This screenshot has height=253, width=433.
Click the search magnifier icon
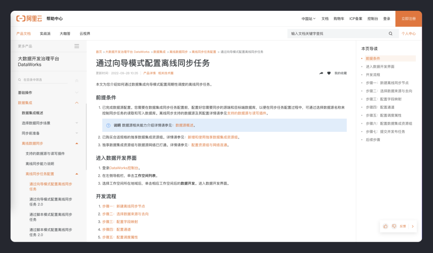tap(391, 34)
